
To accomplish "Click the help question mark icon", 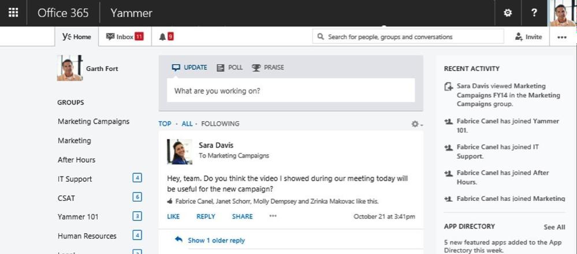I will pos(534,13).
